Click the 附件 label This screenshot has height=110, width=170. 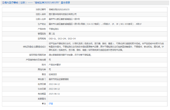[x=44, y=65]
